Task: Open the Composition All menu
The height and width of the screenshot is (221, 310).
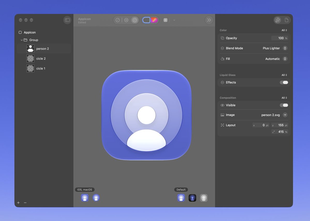Action: 284,98
